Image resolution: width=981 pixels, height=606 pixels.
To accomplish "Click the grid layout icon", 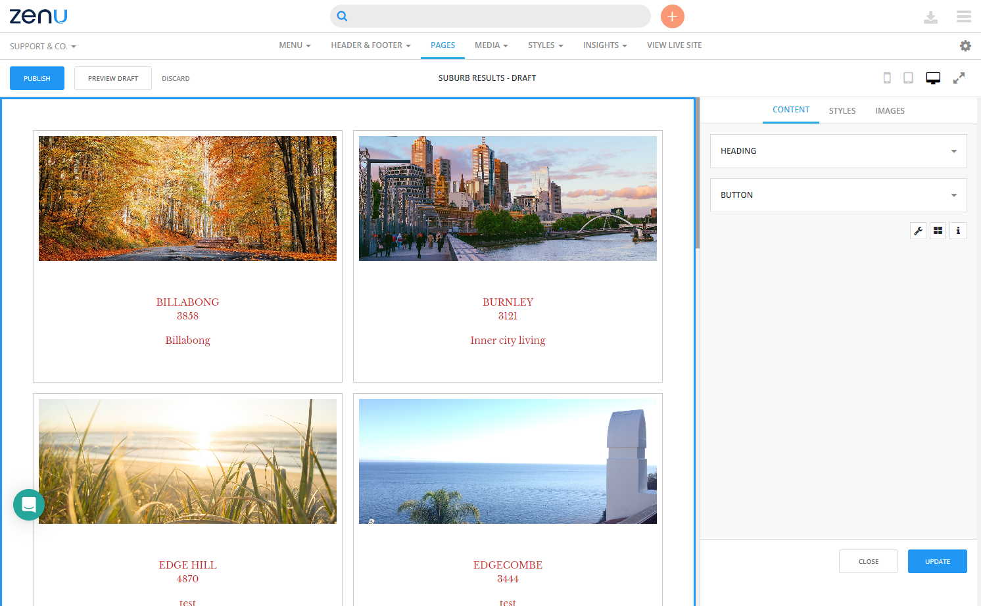I will tap(938, 231).
